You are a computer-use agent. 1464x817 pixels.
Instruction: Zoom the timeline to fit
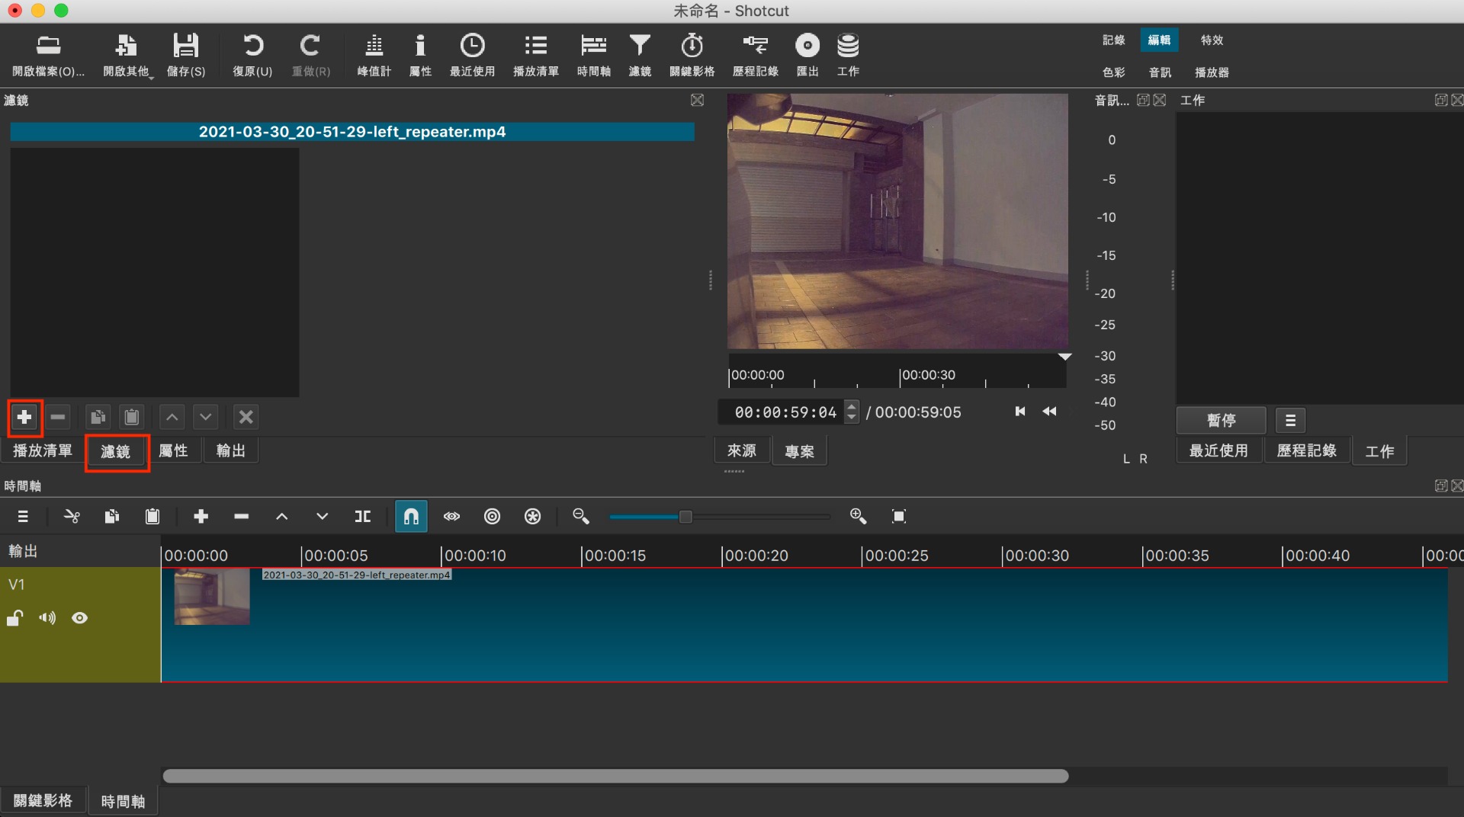click(x=899, y=517)
